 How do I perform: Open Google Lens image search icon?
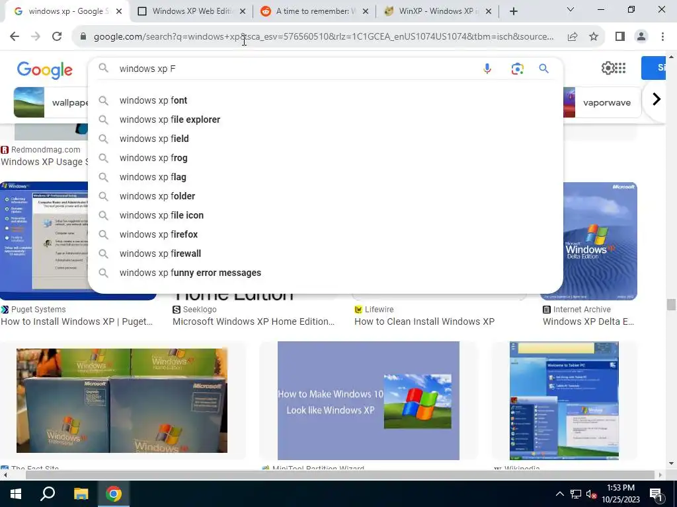[x=517, y=69]
